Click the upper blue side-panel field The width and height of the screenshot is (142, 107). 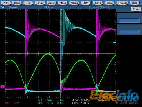[129, 20]
